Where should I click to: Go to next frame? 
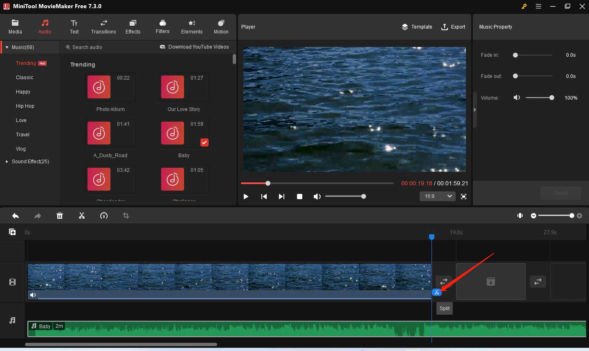(281, 196)
